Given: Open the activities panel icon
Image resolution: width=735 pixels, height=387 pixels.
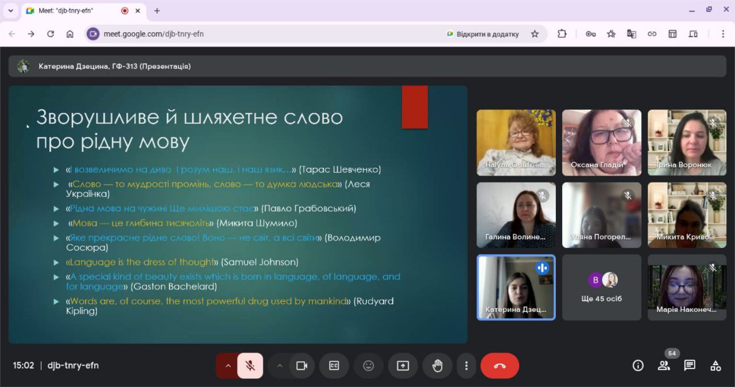Looking at the screenshot, I should click(x=715, y=366).
